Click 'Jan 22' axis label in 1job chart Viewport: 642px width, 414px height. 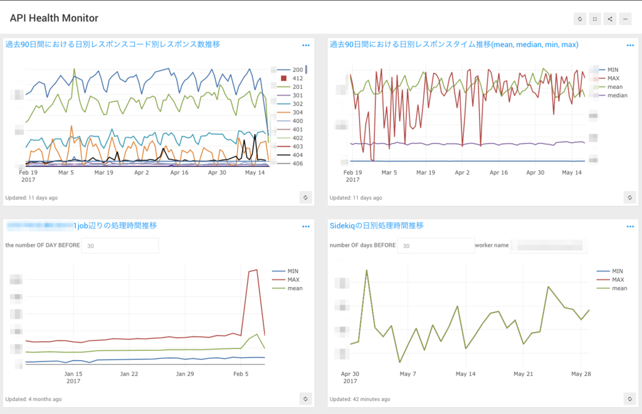(x=129, y=374)
